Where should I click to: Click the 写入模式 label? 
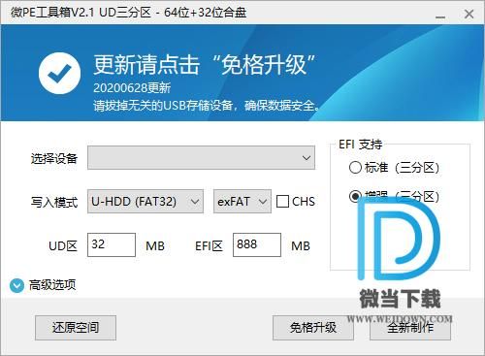point(54,202)
